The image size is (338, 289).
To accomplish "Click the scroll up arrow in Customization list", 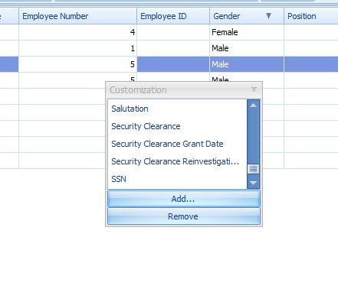I will [254, 106].
